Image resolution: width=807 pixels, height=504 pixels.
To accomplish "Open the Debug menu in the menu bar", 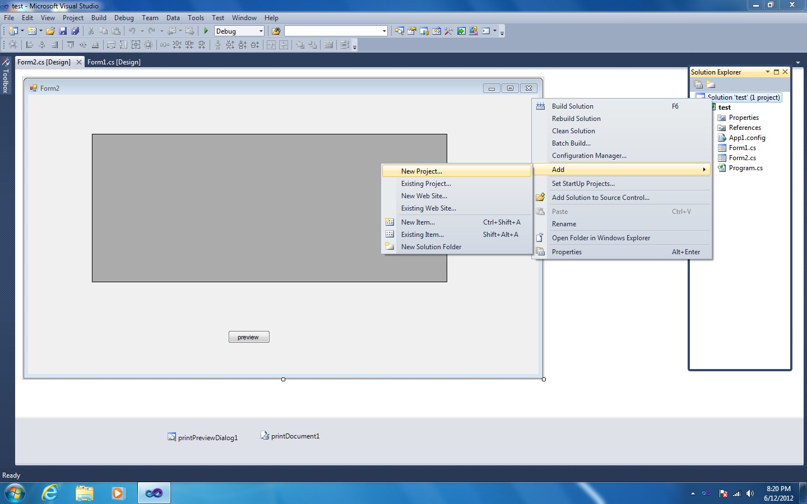I will (124, 18).
